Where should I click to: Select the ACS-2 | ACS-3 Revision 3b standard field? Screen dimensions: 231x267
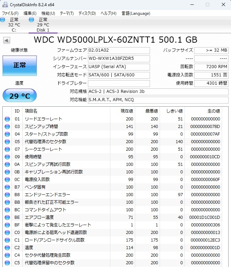coord(158,92)
